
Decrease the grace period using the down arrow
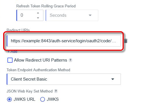(x=38, y=18)
